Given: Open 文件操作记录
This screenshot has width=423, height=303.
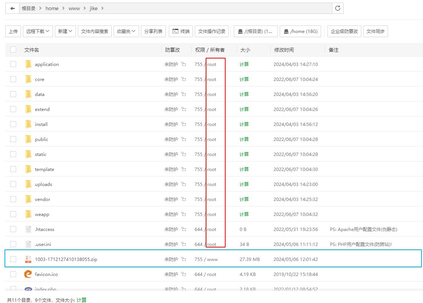Looking at the screenshot, I should (212, 31).
